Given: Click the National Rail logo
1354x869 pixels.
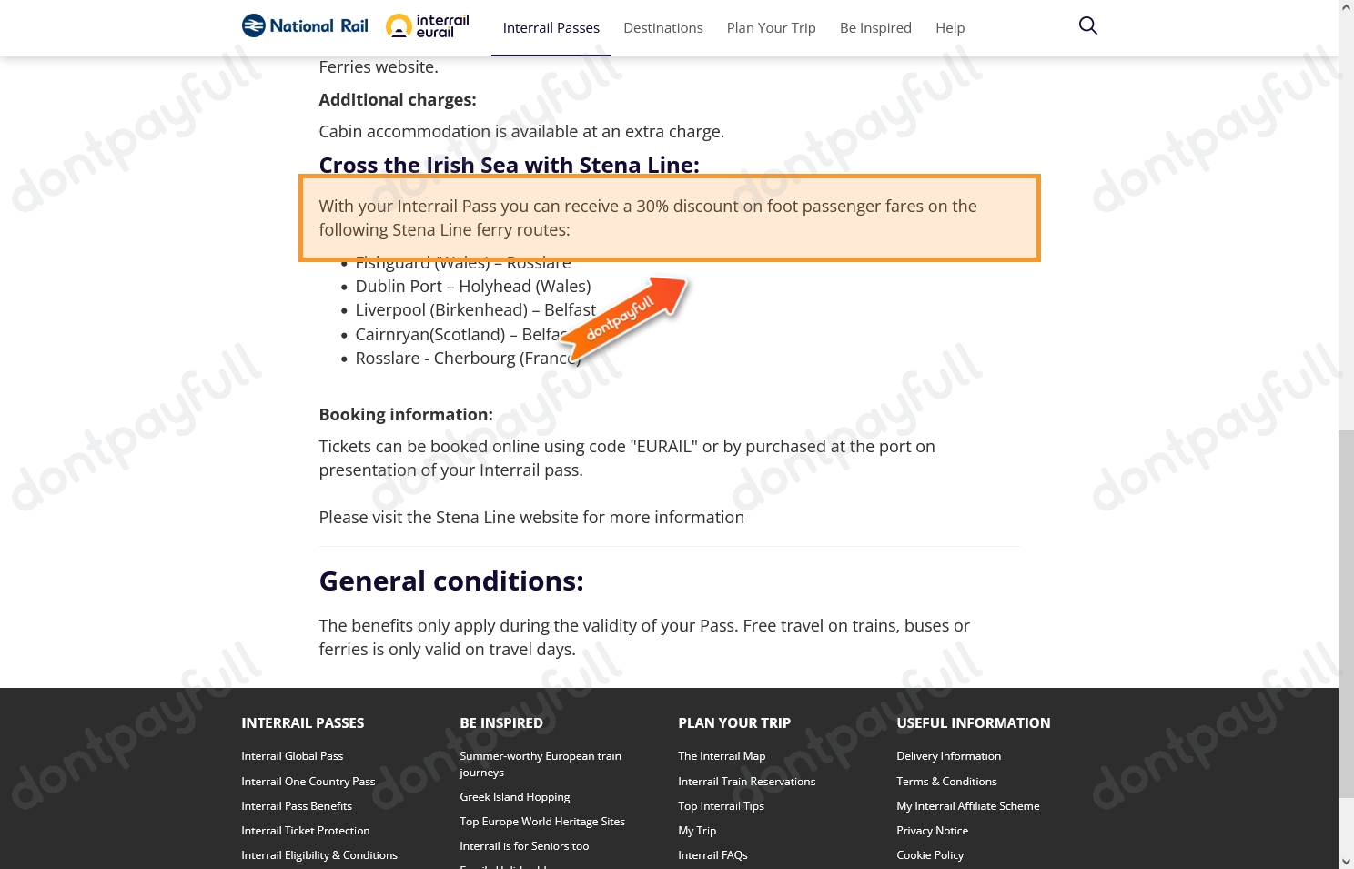Looking at the screenshot, I should pos(305,26).
